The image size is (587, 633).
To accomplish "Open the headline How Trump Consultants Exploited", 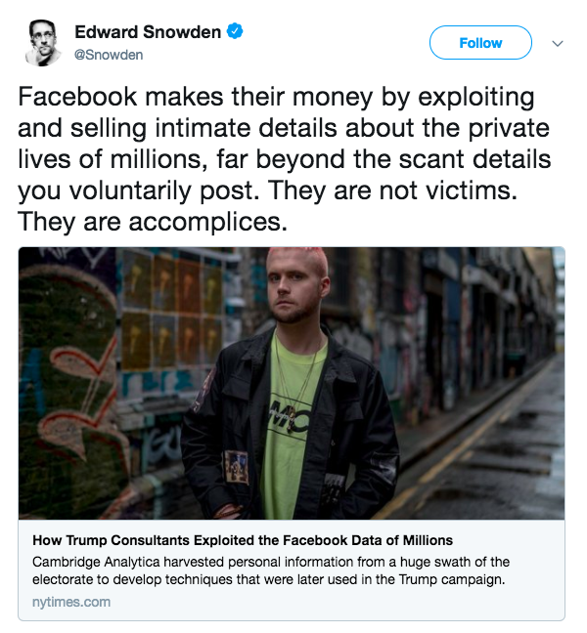I will tap(243, 540).
